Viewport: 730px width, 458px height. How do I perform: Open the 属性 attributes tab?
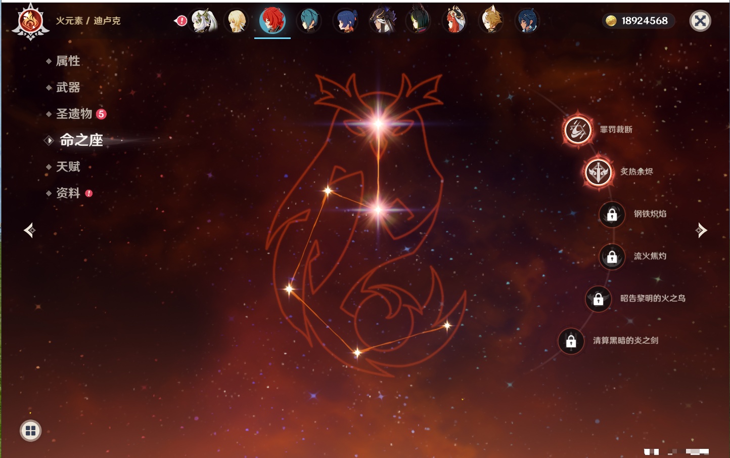[68, 61]
